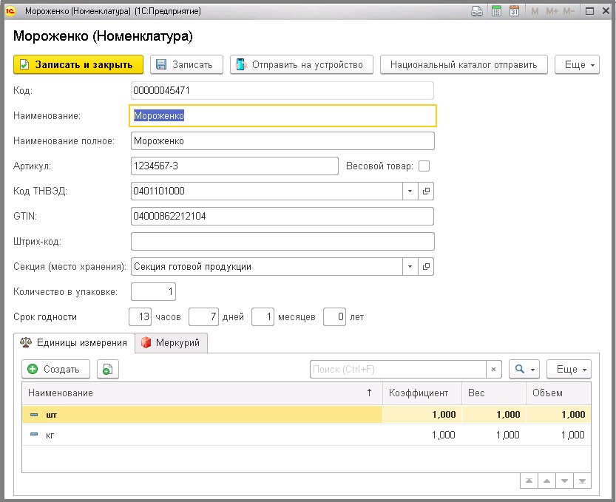Viewport: 616px width, 502px height.
Task: Click the часов shelf life field
Action: point(141,317)
